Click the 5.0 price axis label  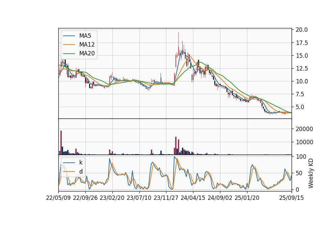(300, 107)
